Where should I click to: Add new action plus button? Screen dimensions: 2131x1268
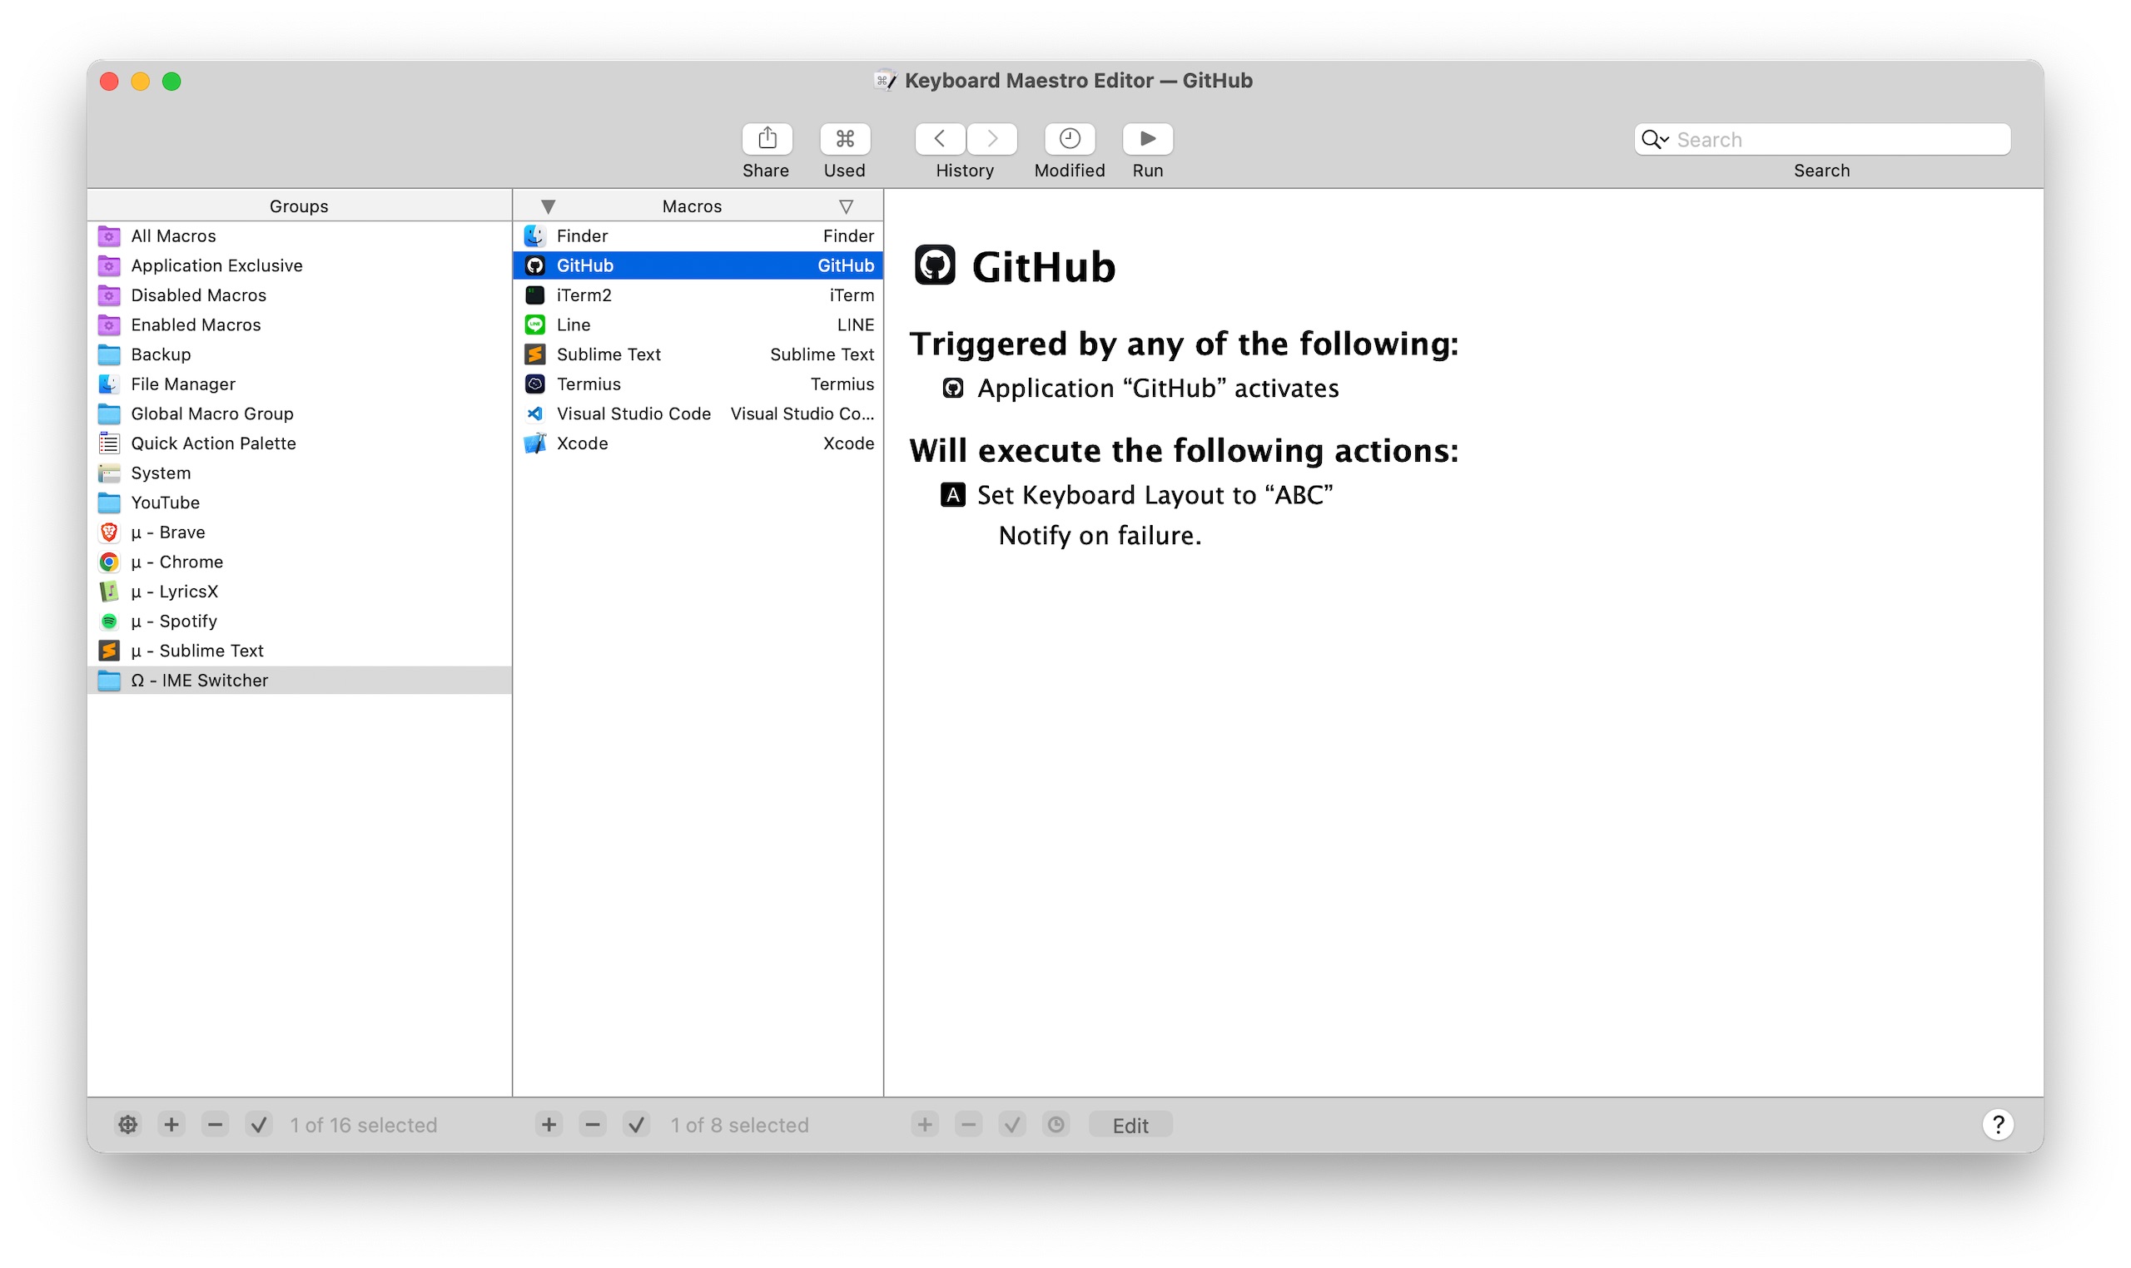click(924, 1124)
